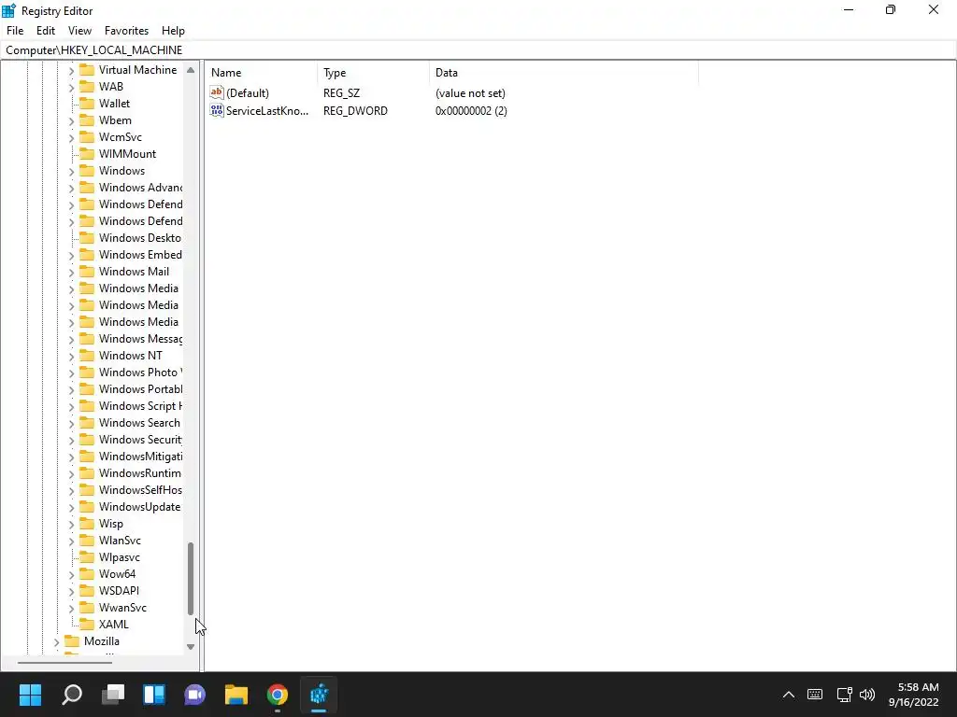
Task: Click the Wow64 folder icon
Action: tap(87, 573)
